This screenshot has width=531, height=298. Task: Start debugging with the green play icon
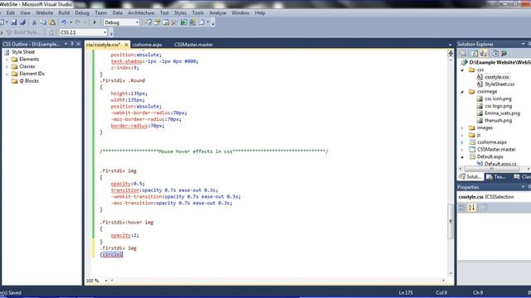95,22
